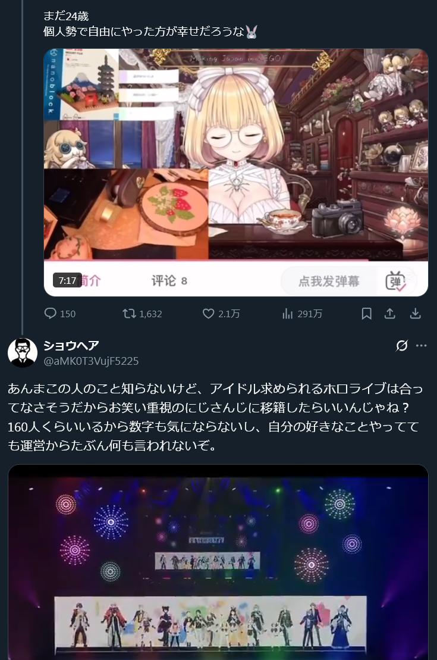Open view analytics showing 291万
The image size is (437, 660).
coord(287,313)
